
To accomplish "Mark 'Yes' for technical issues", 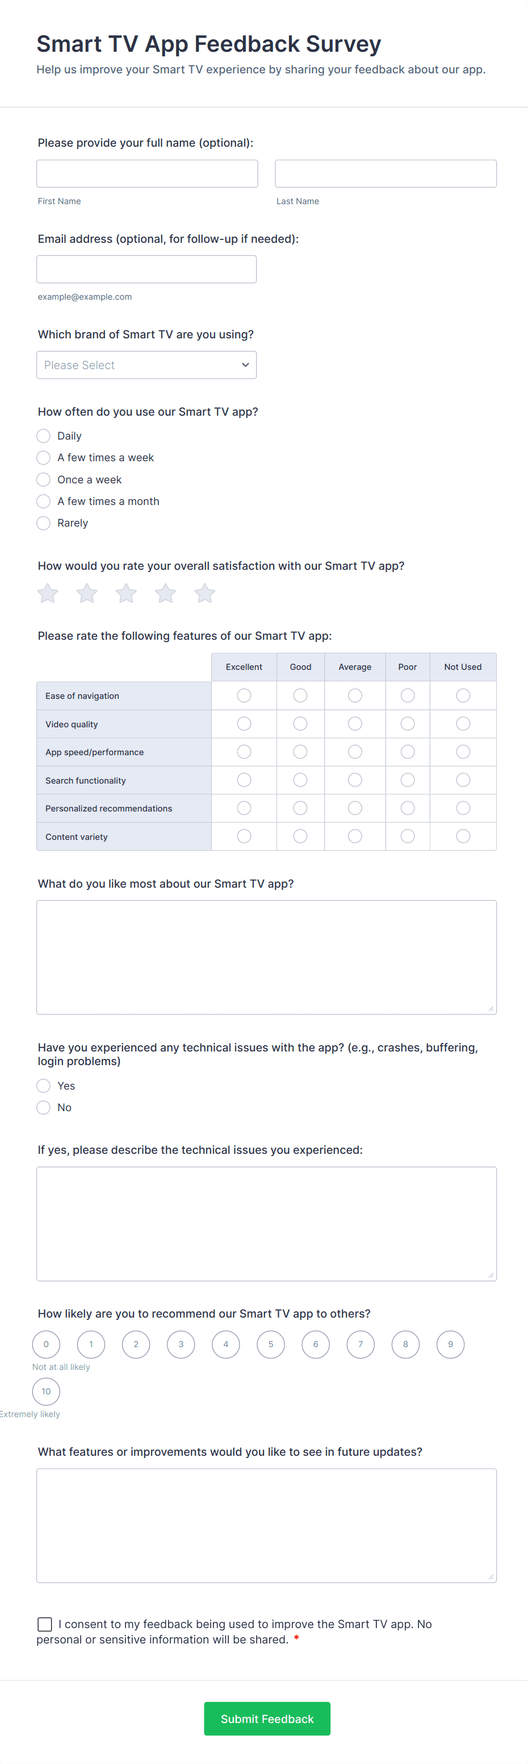I will [43, 1086].
